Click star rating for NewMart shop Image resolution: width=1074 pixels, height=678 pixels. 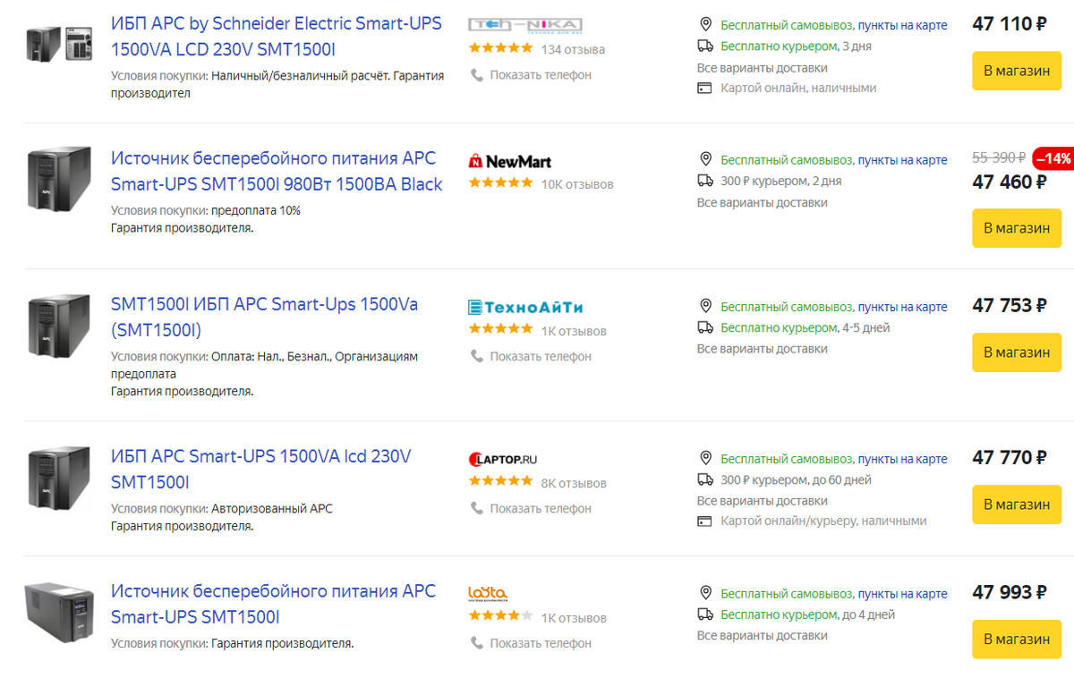[x=500, y=183]
